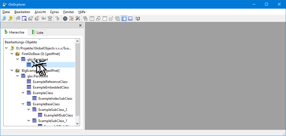Click the stacked windows list icon
This screenshot has height=136, width=286.
(117, 18)
